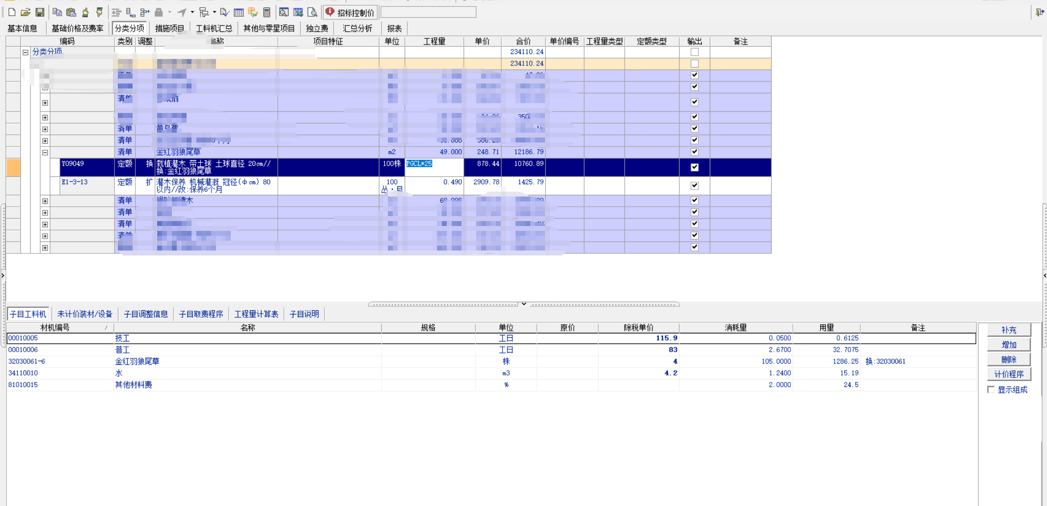Screen dimensions: 1047x506
Task: Click the 补充 button
Action: 1009,330
